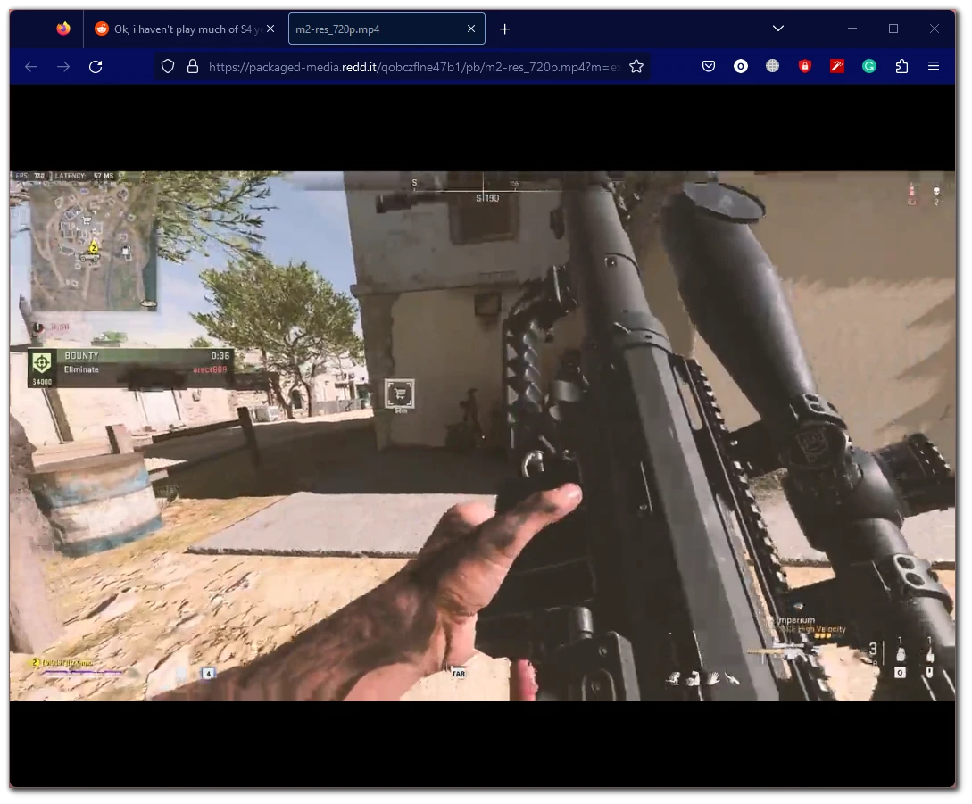Expand the list all tabs dropdown

778,29
